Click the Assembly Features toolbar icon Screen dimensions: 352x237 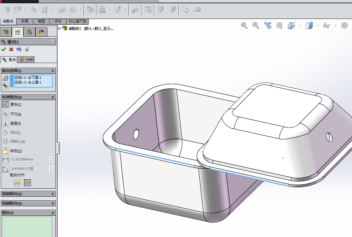coord(102,10)
